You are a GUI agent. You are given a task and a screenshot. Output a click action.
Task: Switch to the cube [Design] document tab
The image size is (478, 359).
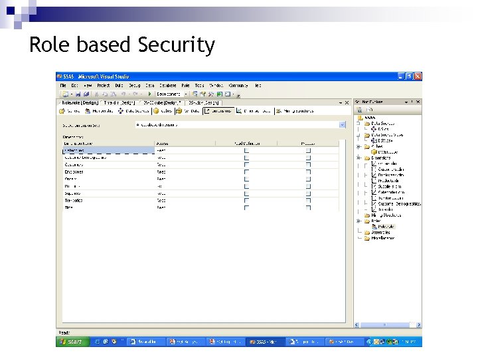(x=162, y=103)
